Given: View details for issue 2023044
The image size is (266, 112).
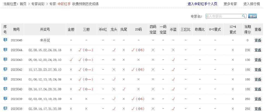Looking at the screenshot, I should [x=258, y=50].
